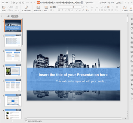Click the star icon in right sidebar
Viewport: 133px width, 123px height.
click(132, 19)
